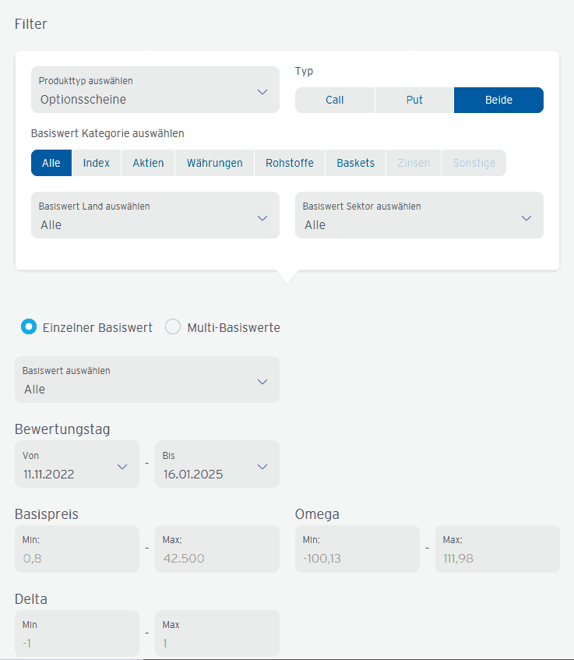Click the Omega Max input showing 111,98
Viewport: 574px width, 660px height.
click(x=497, y=549)
